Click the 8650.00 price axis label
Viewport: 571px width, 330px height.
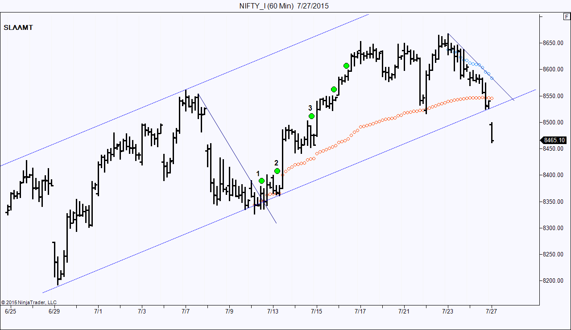click(553, 43)
